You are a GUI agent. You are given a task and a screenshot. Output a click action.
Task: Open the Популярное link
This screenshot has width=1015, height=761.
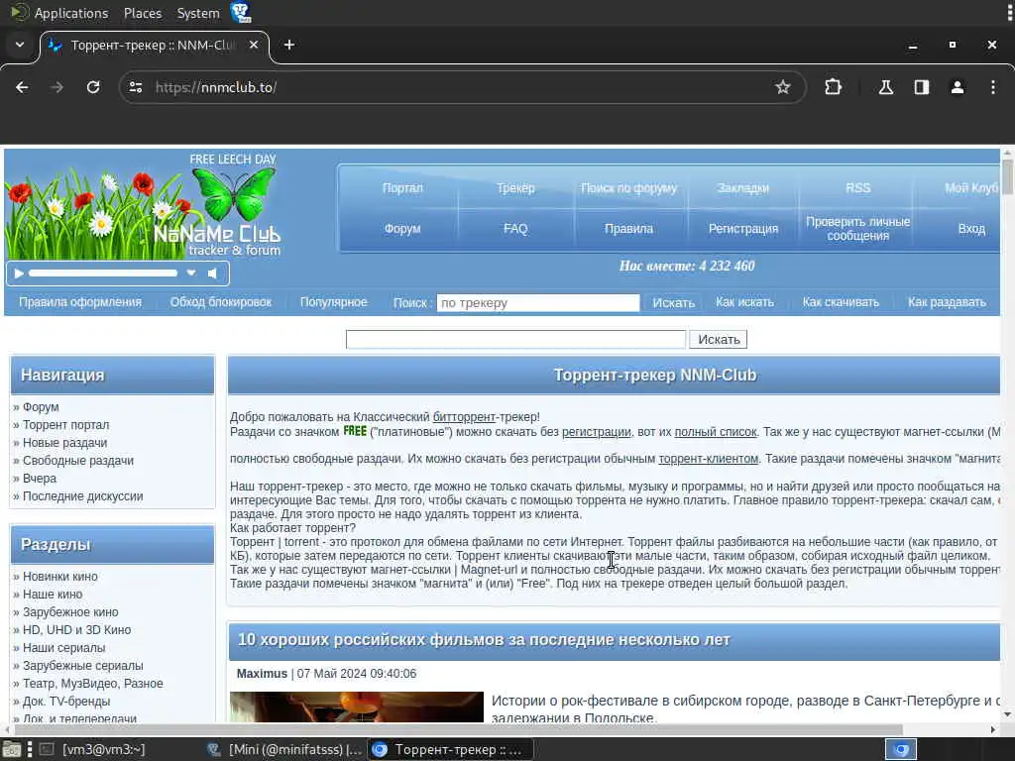coord(333,302)
